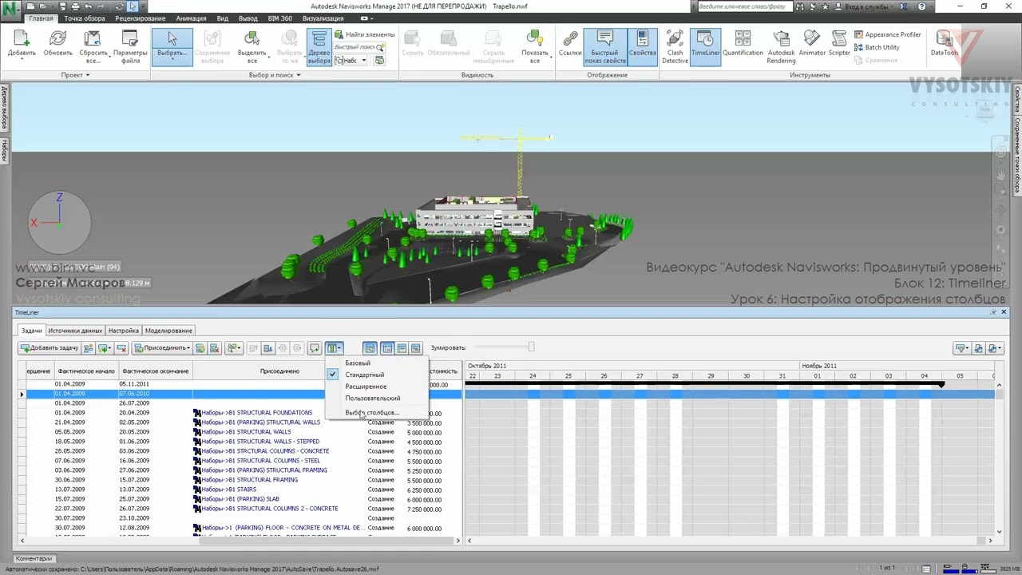Expand the Проект panel dropdown
The width and height of the screenshot is (1022, 575).
pos(76,75)
